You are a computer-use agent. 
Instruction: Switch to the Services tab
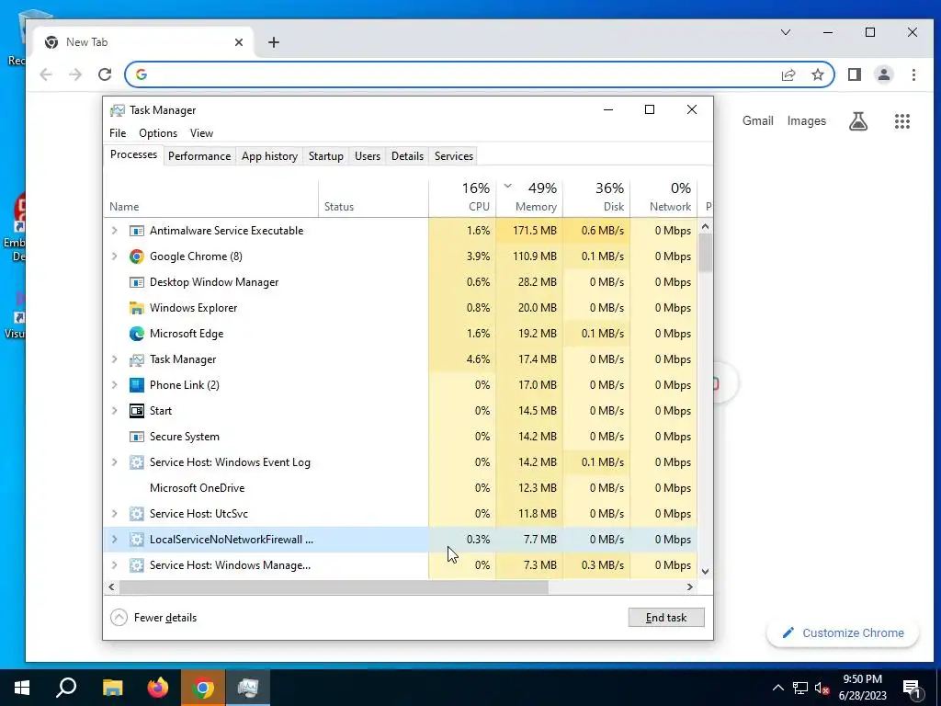454,156
